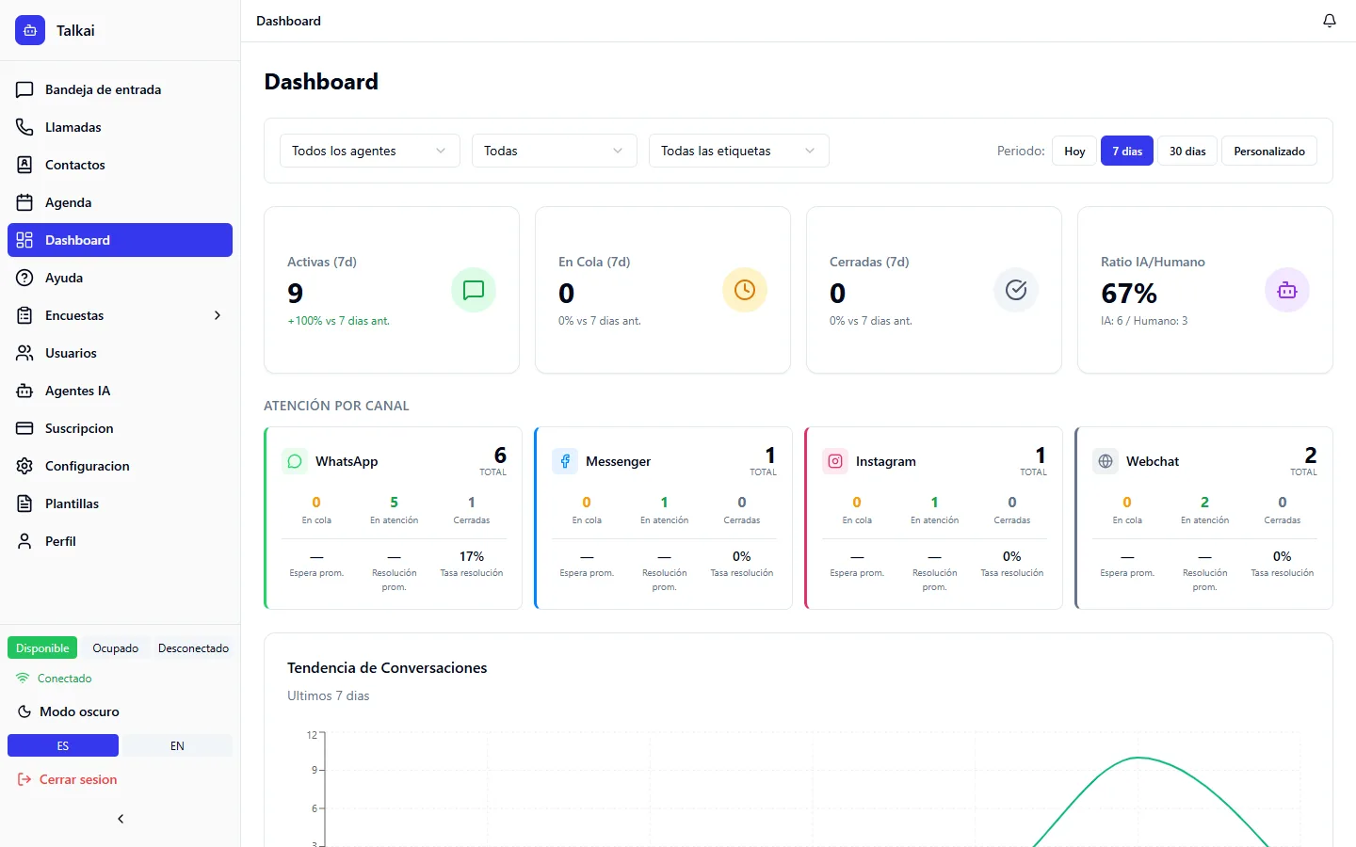The height and width of the screenshot is (847, 1356).
Task: Set status to Ocupado
Action: click(x=115, y=648)
